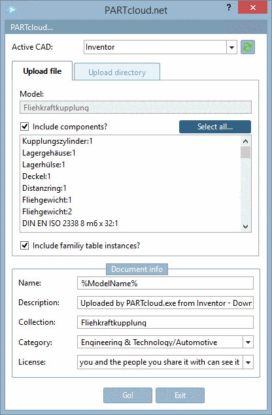The height and width of the screenshot is (415, 272).
Task: Toggle Include familiy table instances checkbox
Action: click(25, 245)
